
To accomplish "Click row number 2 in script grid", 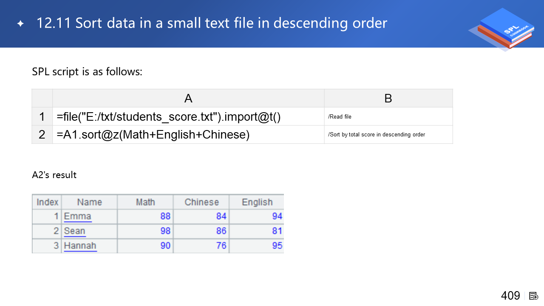I will (42, 135).
